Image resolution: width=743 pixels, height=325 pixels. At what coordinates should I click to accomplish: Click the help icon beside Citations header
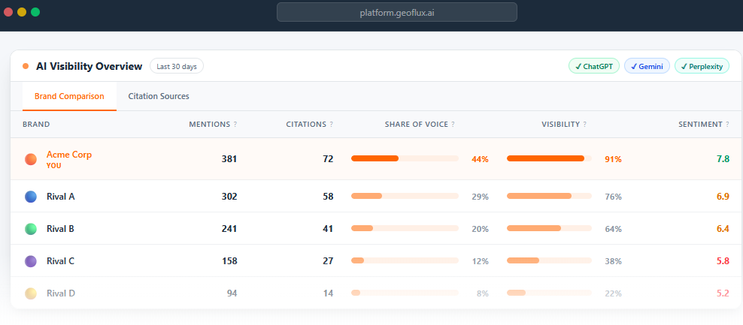(x=332, y=125)
